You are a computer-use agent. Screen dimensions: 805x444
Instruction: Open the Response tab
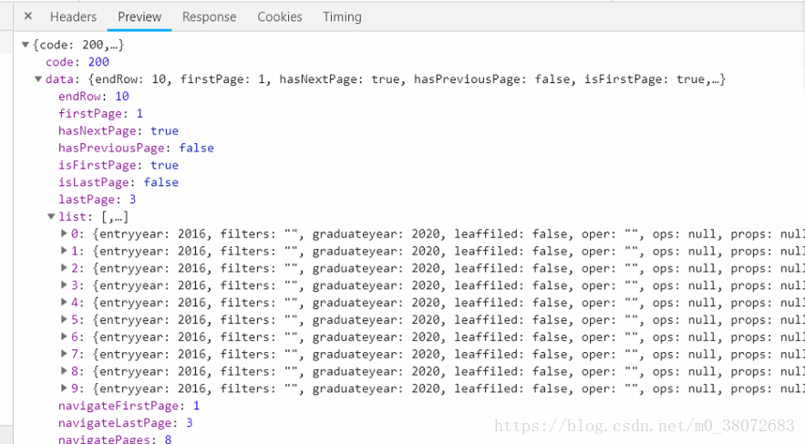coord(209,17)
